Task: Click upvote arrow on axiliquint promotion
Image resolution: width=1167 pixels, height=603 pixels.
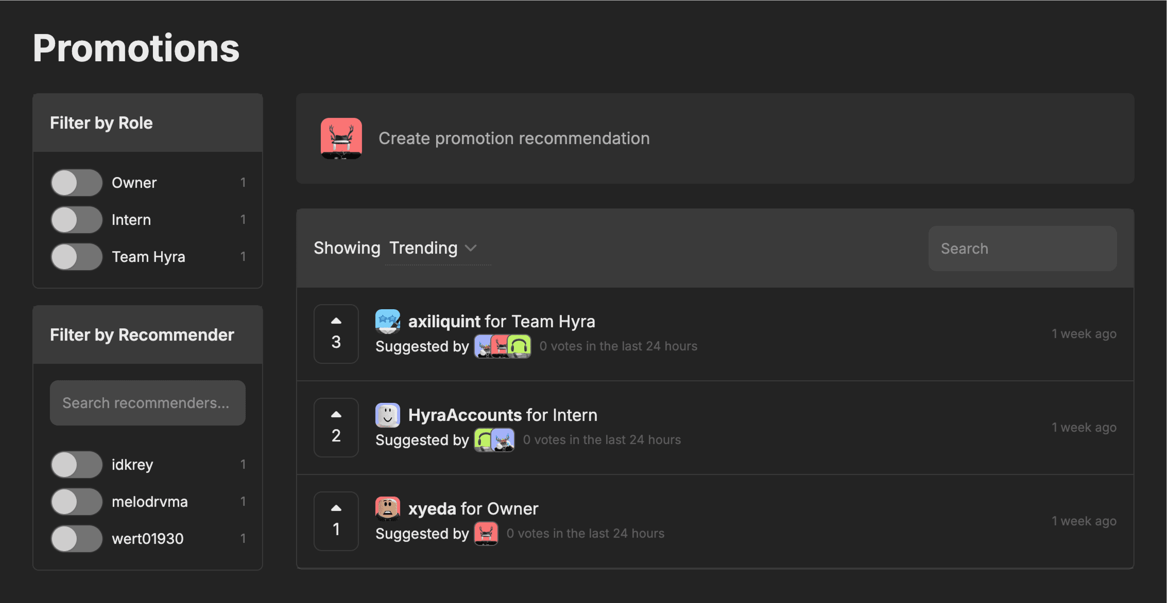Action: [x=336, y=322]
